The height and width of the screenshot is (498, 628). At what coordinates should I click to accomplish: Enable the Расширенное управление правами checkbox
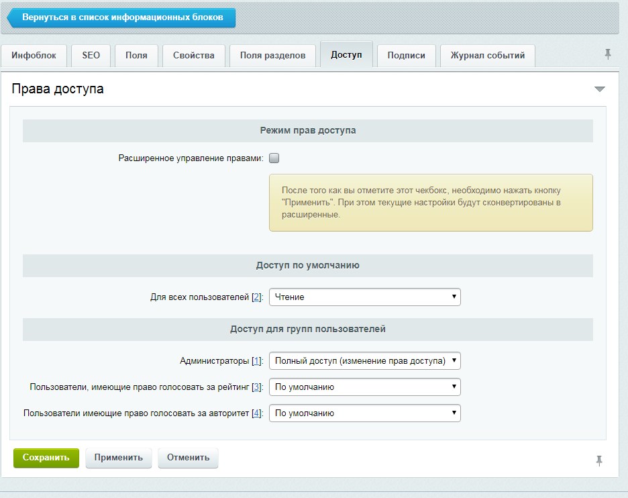pos(274,158)
